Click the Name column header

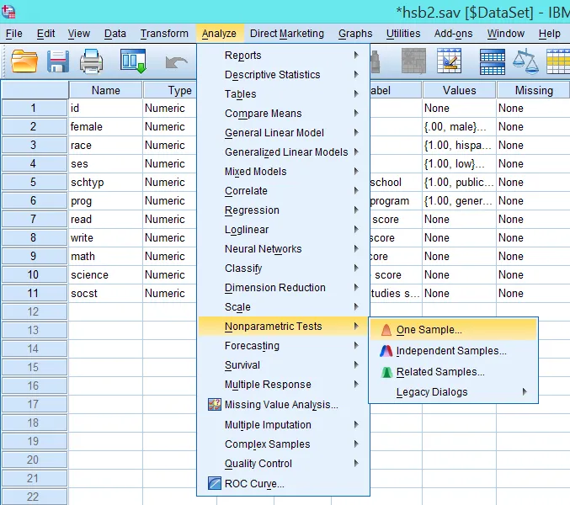pyautogui.click(x=105, y=90)
